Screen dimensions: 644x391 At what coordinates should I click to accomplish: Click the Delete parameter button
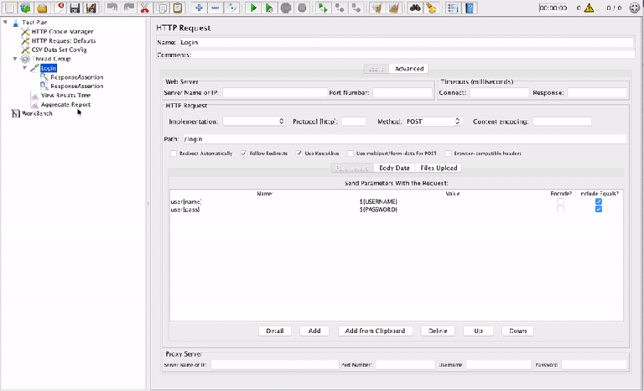point(438,331)
